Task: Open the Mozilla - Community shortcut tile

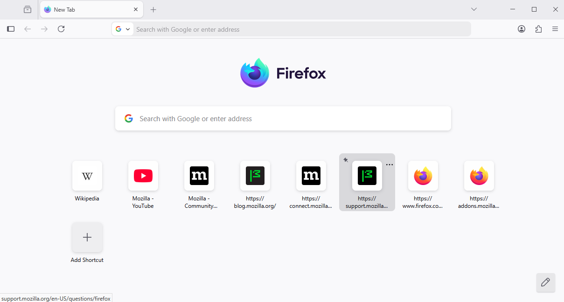Action: click(199, 176)
